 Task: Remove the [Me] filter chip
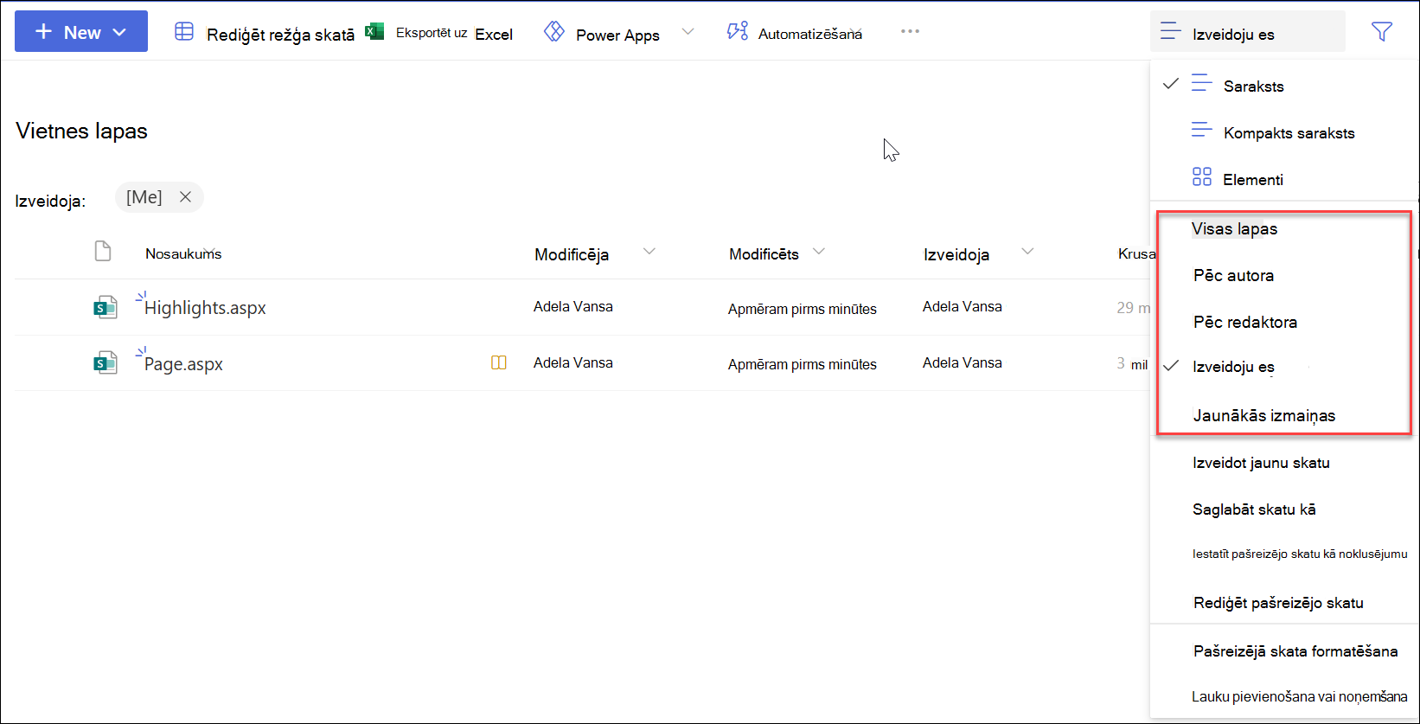[185, 197]
